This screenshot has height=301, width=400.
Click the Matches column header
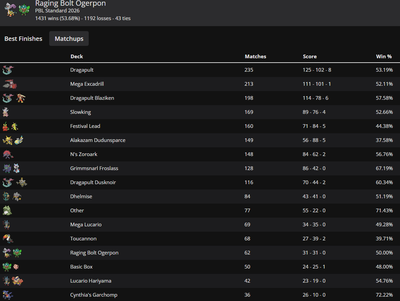(x=255, y=56)
